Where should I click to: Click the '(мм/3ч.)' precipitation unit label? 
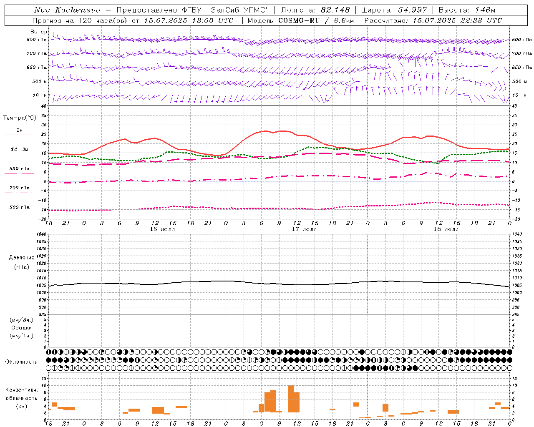[x=22, y=320]
